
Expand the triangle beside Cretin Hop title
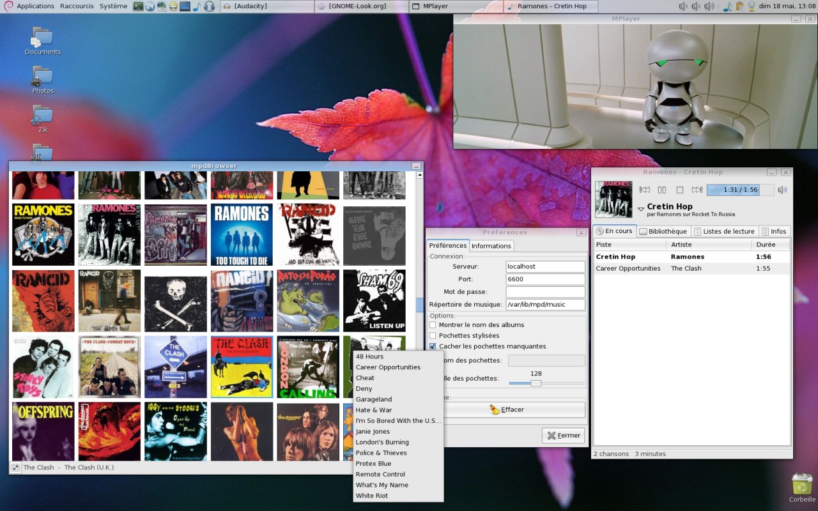point(641,209)
